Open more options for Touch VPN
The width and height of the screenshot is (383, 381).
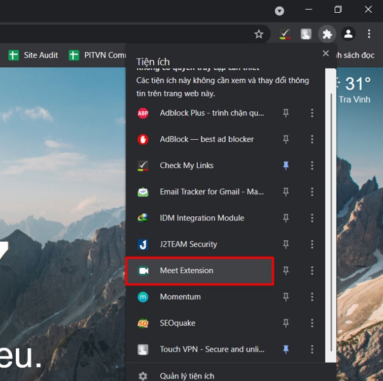click(312, 350)
